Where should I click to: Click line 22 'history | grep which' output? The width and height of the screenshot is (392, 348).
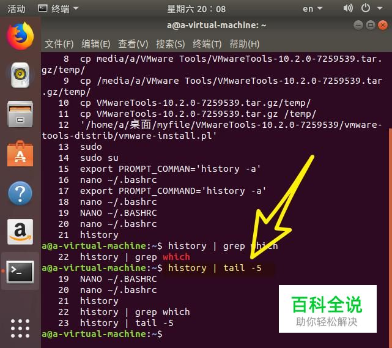[x=124, y=312]
